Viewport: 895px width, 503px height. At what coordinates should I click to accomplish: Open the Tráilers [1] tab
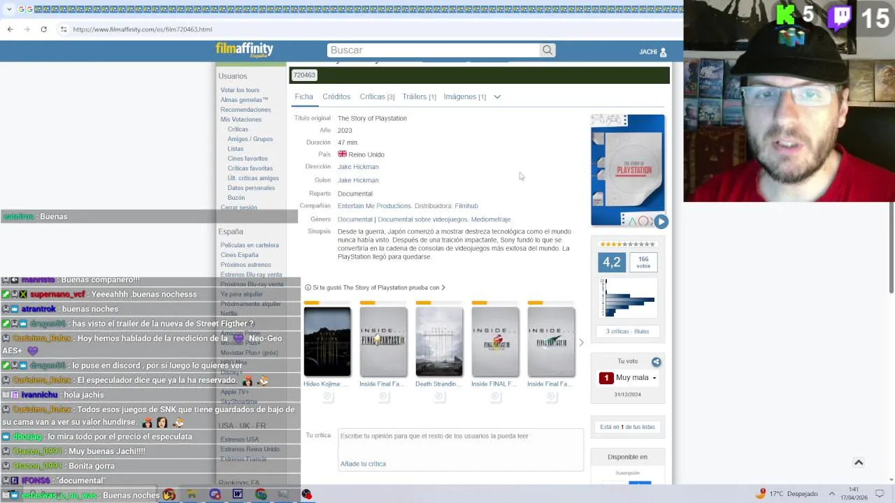pyautogui.click(x=419, y=96)
